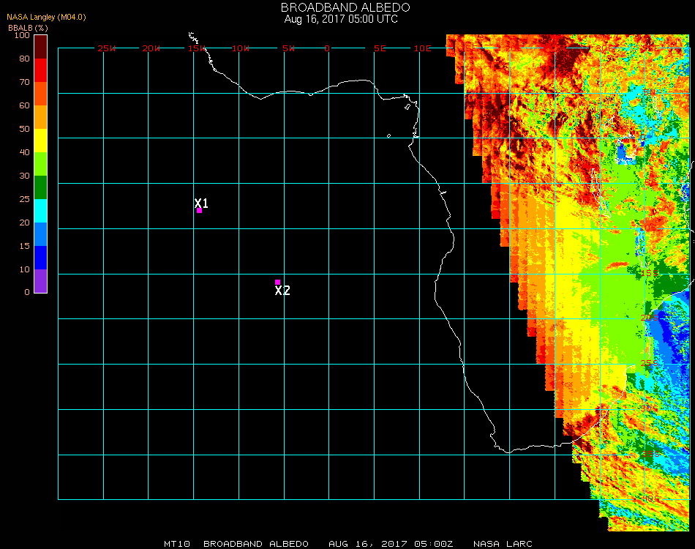The height and width of the screenshot is (549, 695).
Task: Click the '5E' longitude label
Action: pos(380,48)
